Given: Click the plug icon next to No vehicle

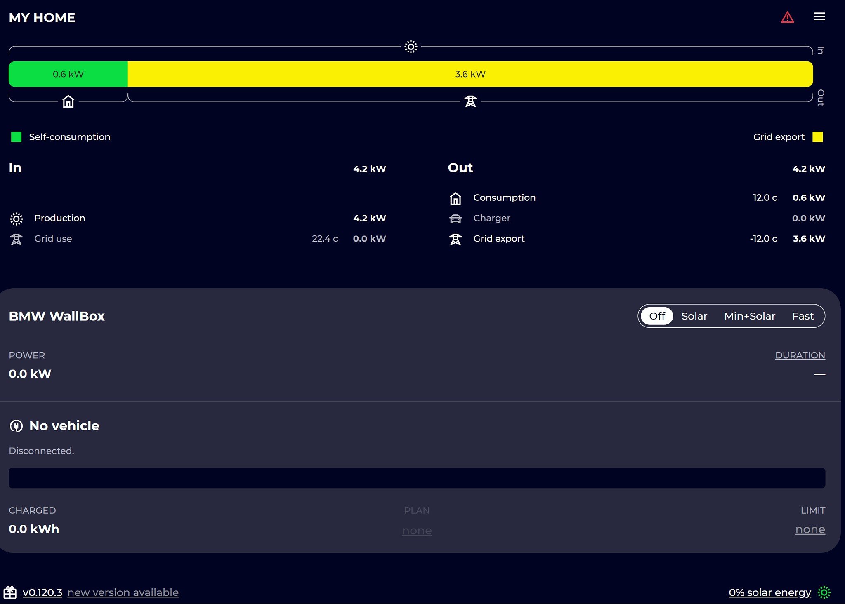Looking at the screenshot, I should click(16, 426).
